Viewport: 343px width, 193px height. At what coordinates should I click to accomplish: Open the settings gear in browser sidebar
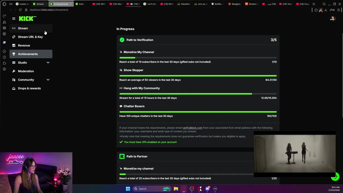coord(4,69)
